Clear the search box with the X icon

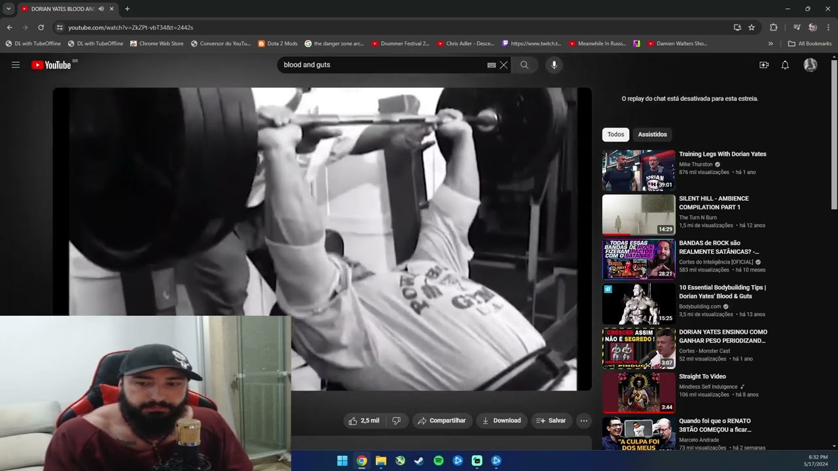click(x=503, y=65)
